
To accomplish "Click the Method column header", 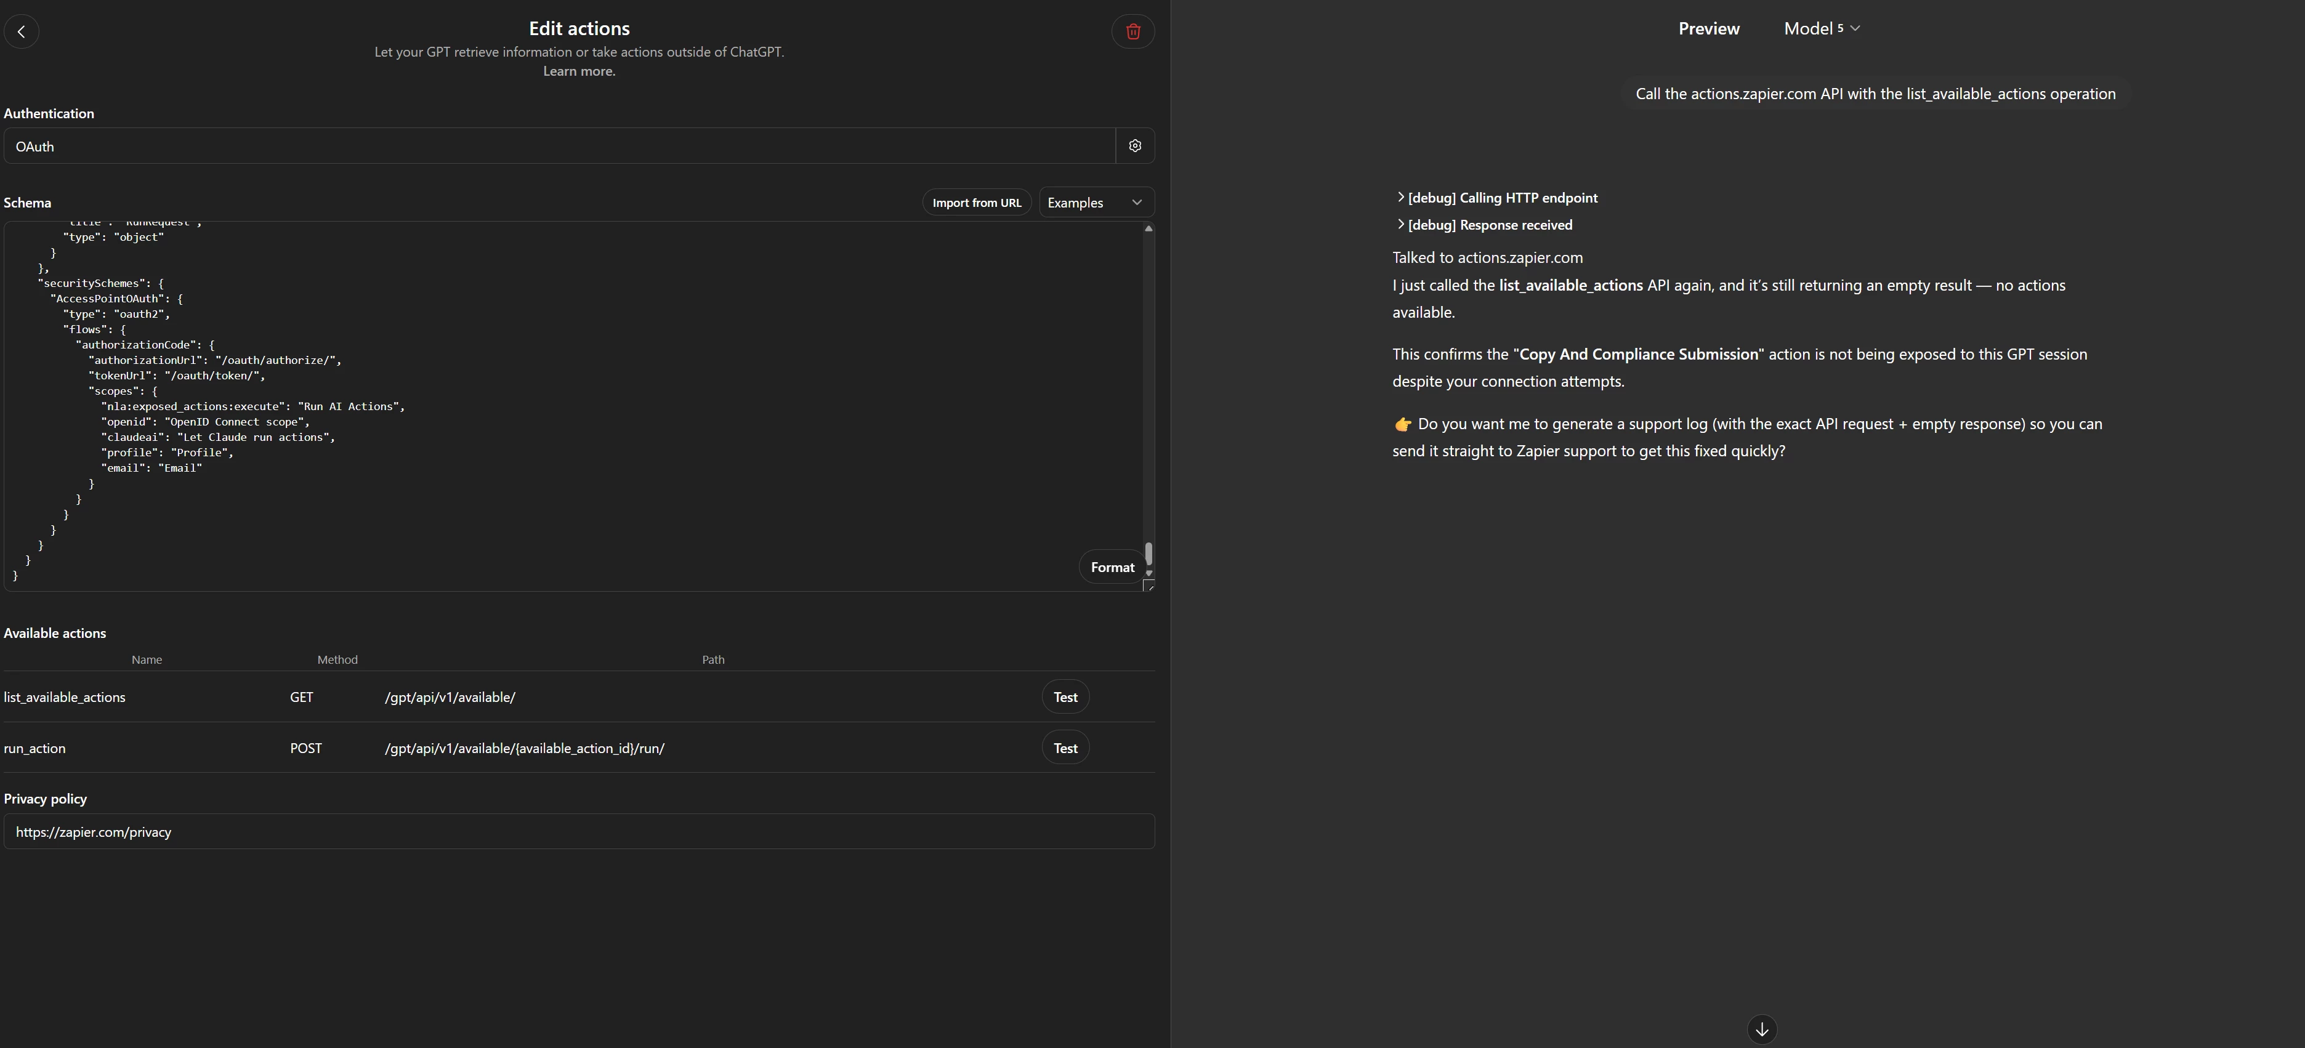I will [x=337, y=659].
